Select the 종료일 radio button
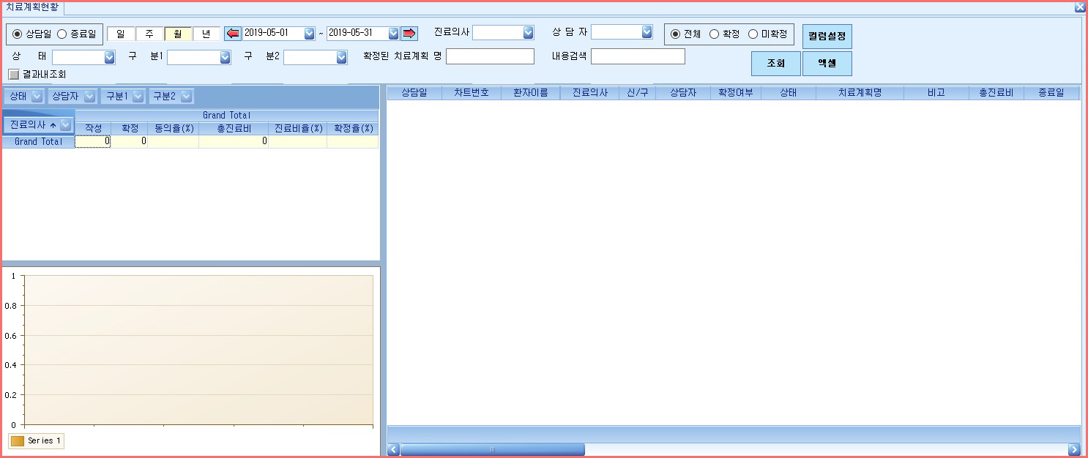Image resolution: width=1088 pixels, height=458 pixels. (62, 34)
